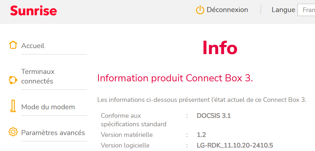Click the Mode du modem icon
The width and height of the screenshot is (315, 151).
click(x=13, y=106)
